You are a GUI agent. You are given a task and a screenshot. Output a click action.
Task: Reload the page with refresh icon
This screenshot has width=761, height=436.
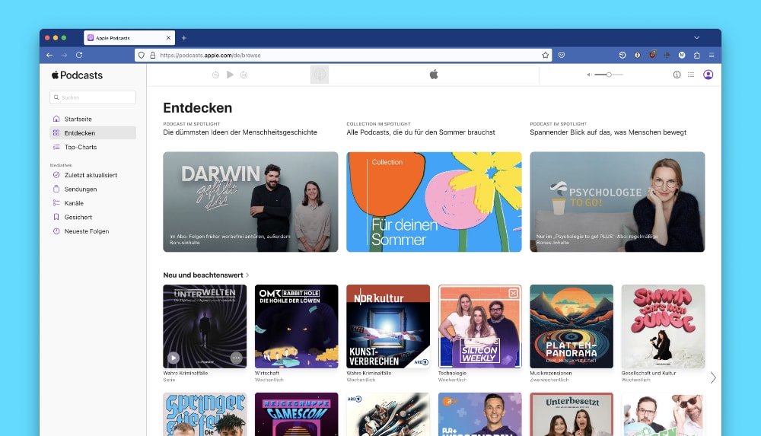pyautogui.click(x=79, y=56)
